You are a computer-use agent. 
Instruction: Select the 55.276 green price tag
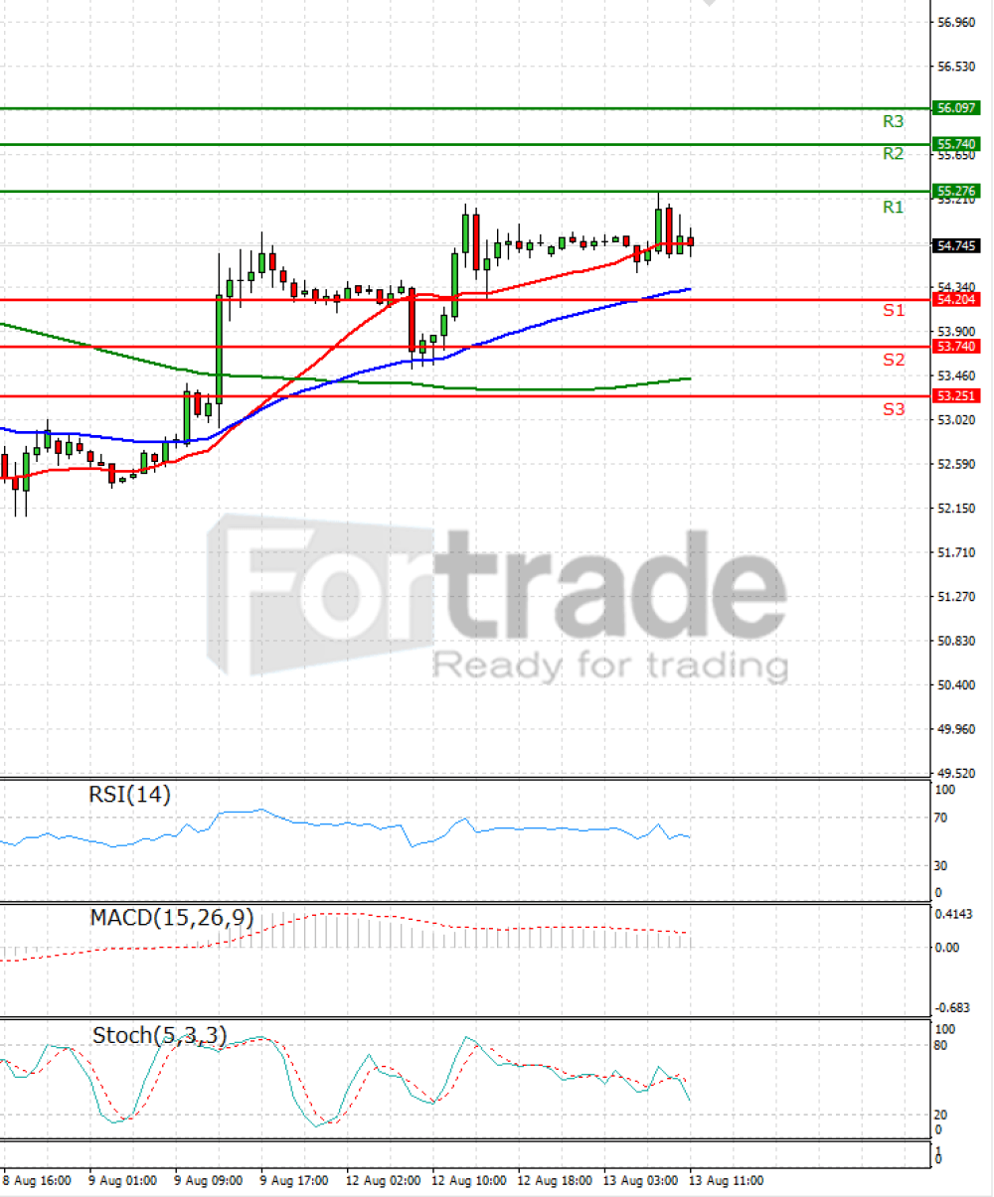click(x=956, y=190)
